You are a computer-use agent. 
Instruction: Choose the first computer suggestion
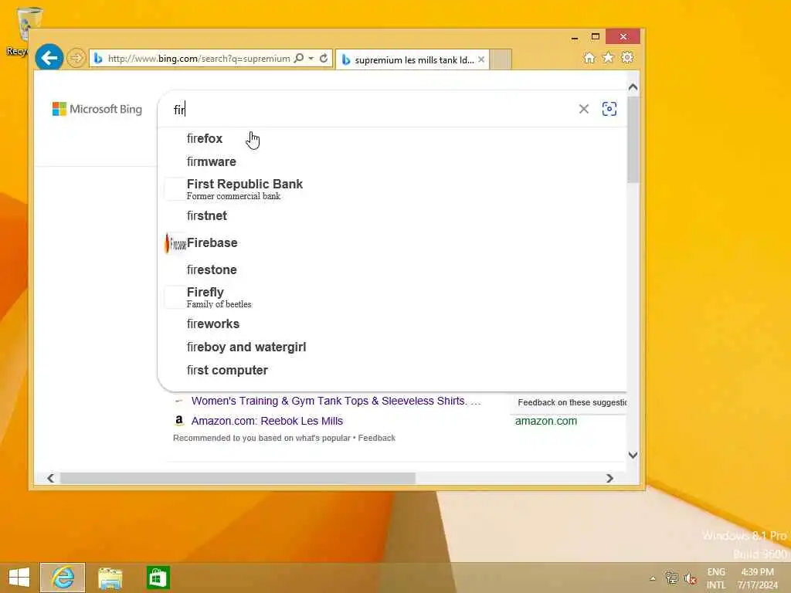(x=392, y=370)
